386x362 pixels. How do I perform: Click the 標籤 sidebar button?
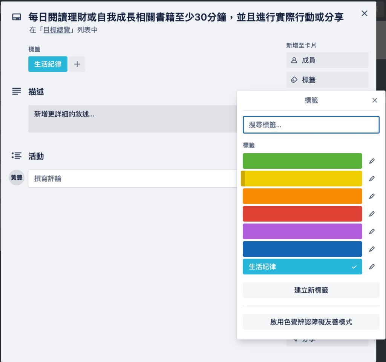click(327, 80)
